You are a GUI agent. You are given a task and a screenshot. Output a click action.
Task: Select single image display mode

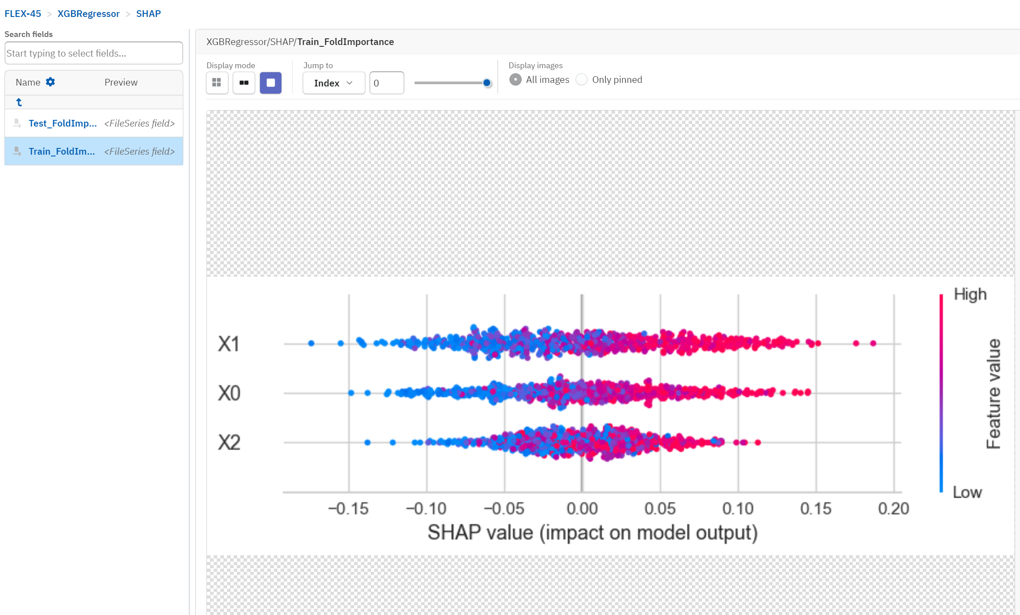(271, 83)
